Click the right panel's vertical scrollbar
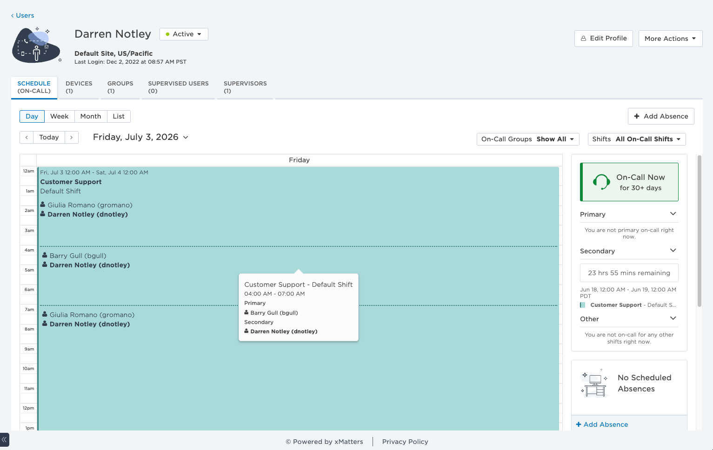The height and width of the screenshot is (450, 713). pos(699,231)
